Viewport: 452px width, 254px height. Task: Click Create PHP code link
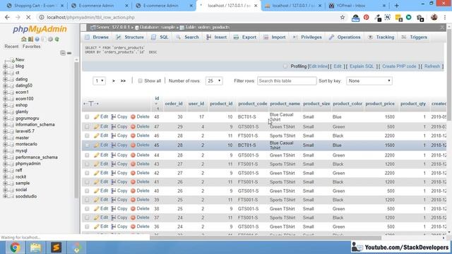399,66
